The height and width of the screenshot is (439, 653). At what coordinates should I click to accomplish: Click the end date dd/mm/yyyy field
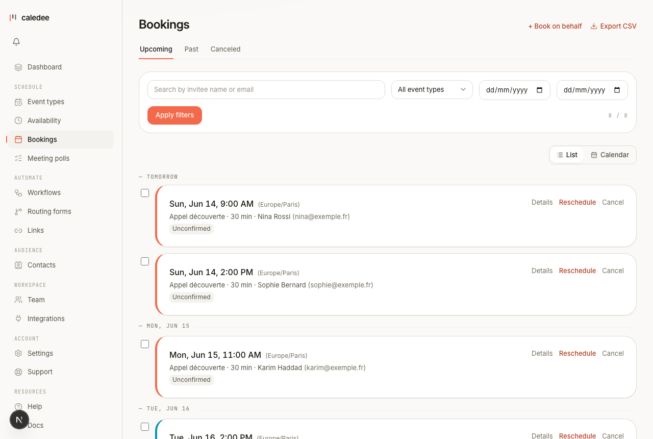click(x=592, y=90)
